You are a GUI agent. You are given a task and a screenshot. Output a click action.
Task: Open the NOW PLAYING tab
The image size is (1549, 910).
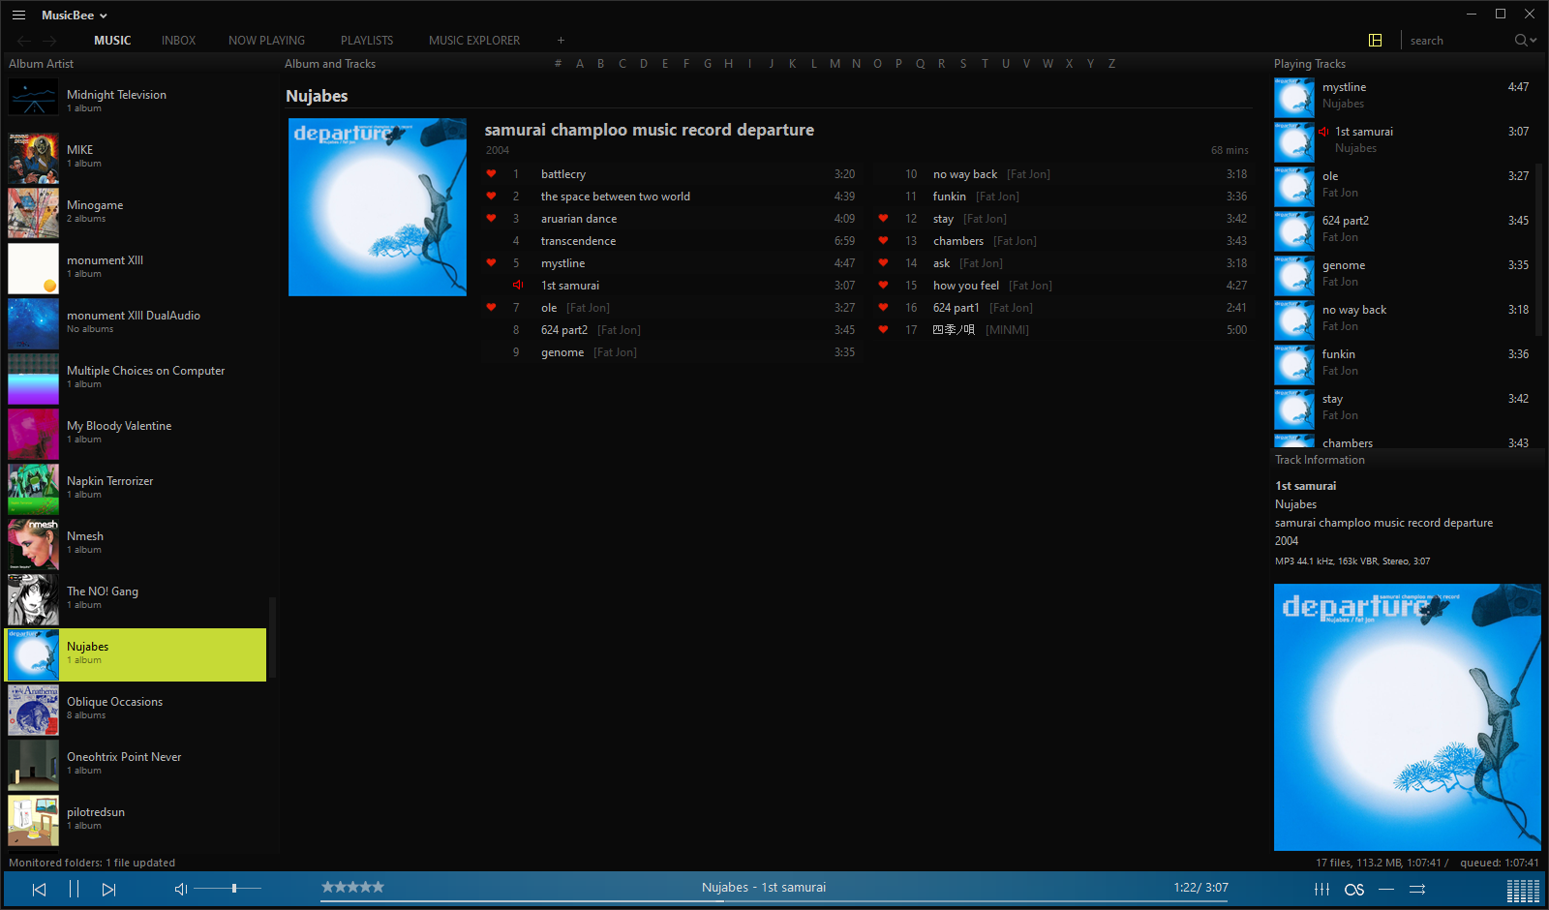pyautogui.click(x=266, y=41)
